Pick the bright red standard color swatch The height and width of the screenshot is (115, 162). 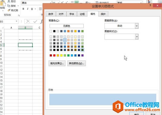pyautogui.click(x=54, y=56)
